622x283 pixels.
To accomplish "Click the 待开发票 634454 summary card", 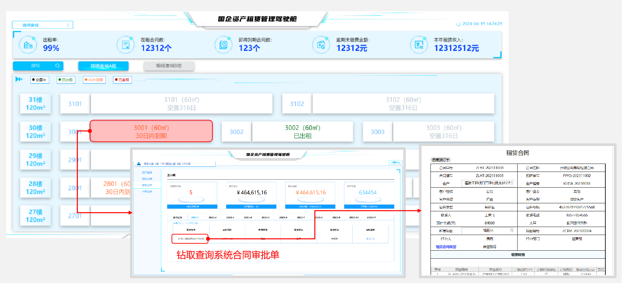I will click(369, 195).
